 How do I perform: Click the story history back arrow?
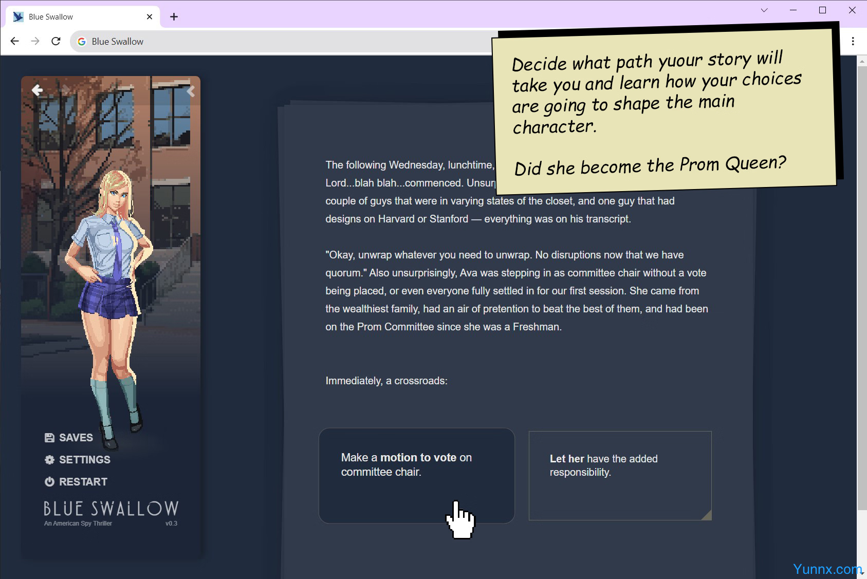[x=37, y=90]
